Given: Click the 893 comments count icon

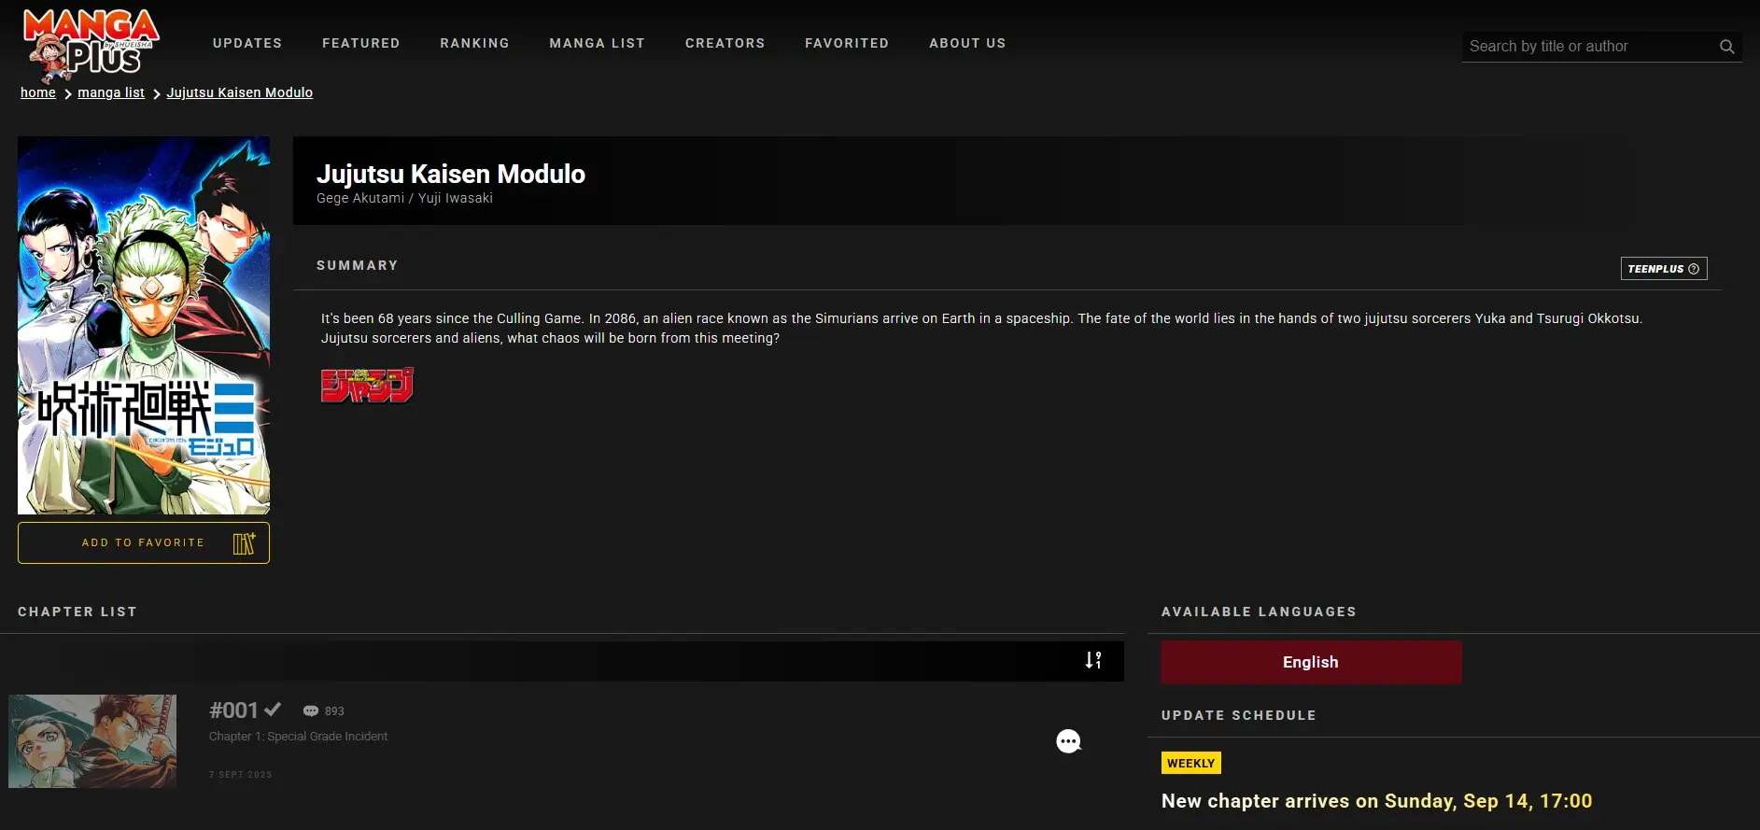Looking at the screenshot, I should point(311,711).
